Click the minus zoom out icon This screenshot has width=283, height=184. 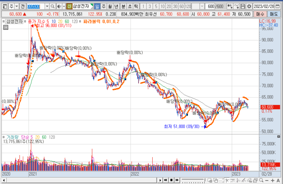267,180
